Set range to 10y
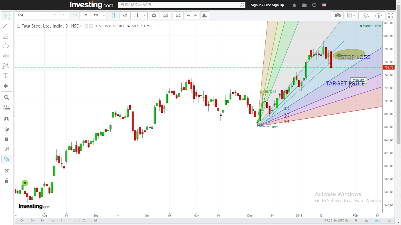401x225 pixels. tap(21, 220)
